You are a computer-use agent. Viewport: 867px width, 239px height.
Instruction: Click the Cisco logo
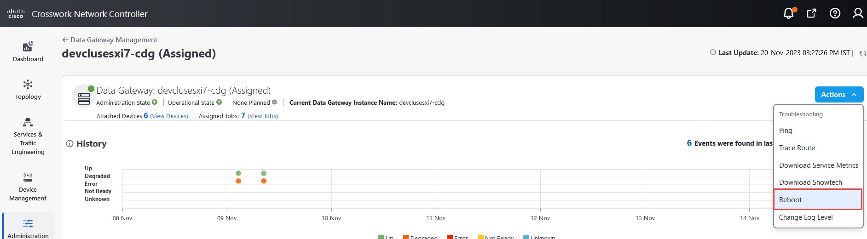point(16,13)
